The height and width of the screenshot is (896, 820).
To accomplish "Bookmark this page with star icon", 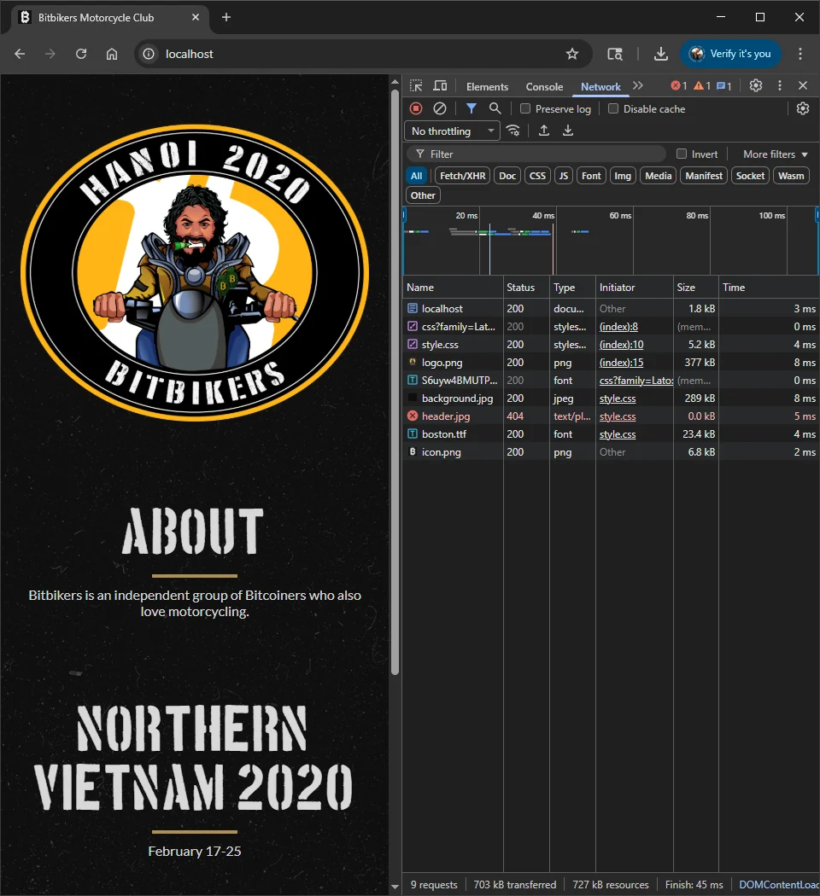I will tap(571, 54).
